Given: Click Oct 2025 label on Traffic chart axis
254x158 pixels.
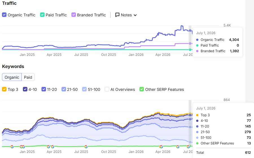Looking at the screenshot, I should point(109,55).
